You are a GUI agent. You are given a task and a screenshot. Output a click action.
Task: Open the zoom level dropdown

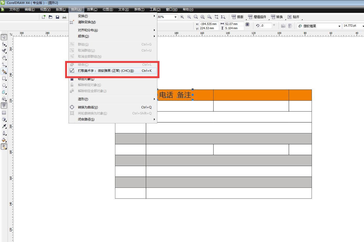tap(175, 17)
